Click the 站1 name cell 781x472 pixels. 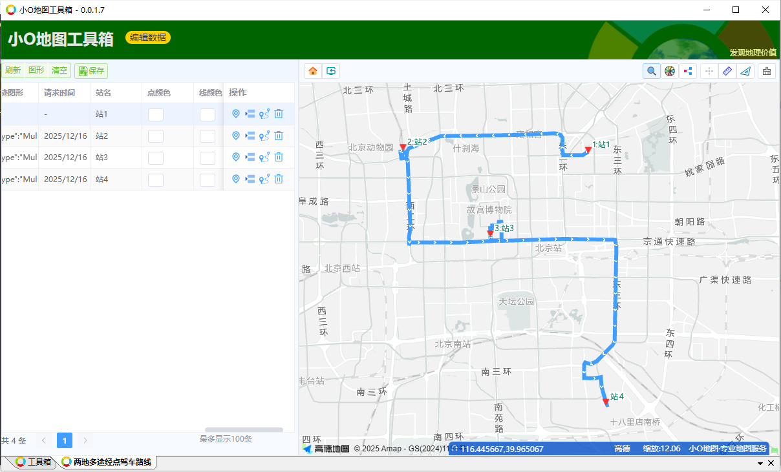coord(116,114)
